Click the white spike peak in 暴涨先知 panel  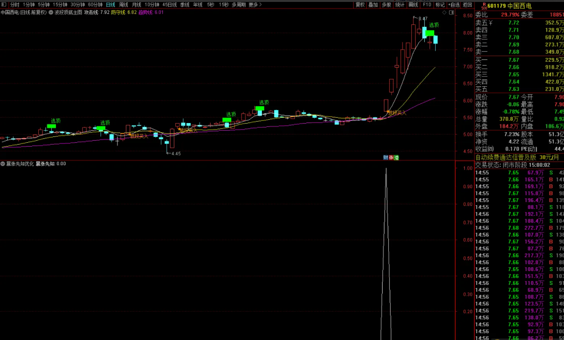pos(386,169)
